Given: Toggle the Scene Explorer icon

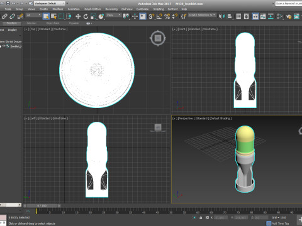Looking at the screenshot, I should [x=238, y=16].
